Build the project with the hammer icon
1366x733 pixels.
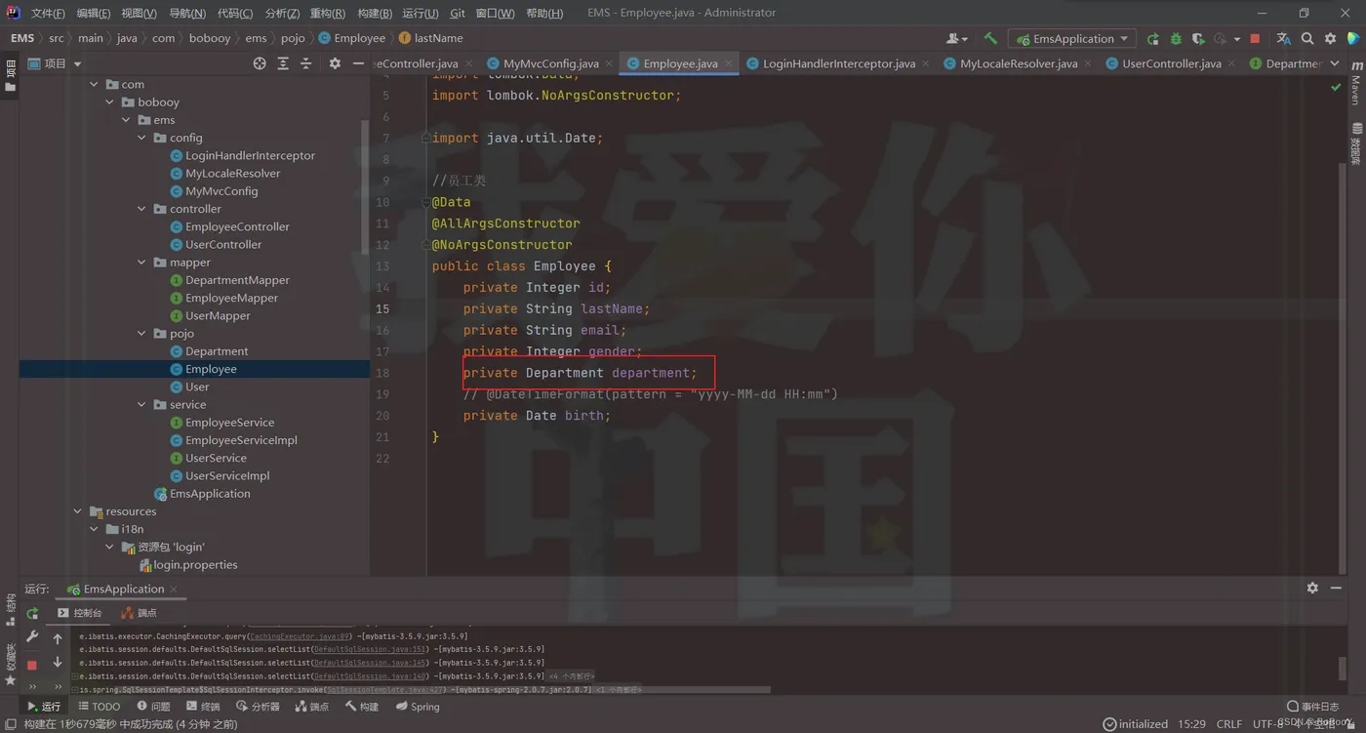[x=990, y=39]
